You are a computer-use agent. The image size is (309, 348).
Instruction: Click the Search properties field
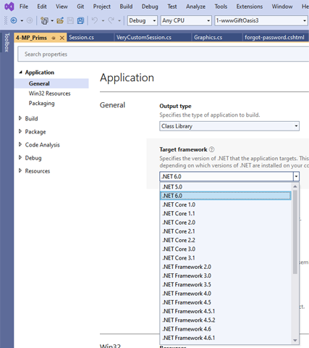tap(164, 54)
